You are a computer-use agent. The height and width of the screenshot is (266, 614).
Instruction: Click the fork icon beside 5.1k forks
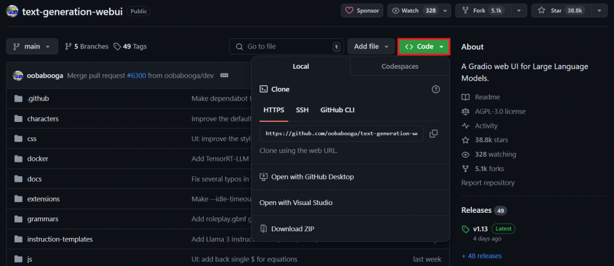click(x=465, y=169)
